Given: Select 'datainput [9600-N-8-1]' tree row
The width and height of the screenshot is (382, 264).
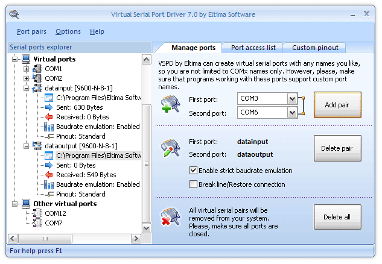Looking at the screenshot, I should pyautogui.click(x=78, y=88).
